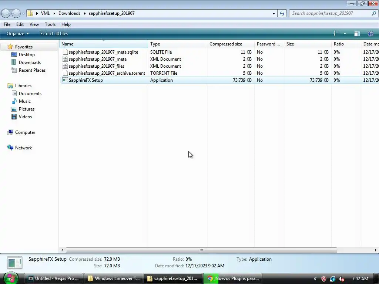Select Downloads in the address path

pos(69,13)
